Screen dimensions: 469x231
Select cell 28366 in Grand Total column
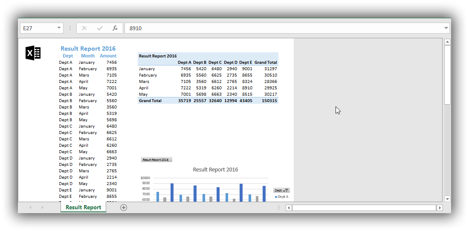coord(271,82)
